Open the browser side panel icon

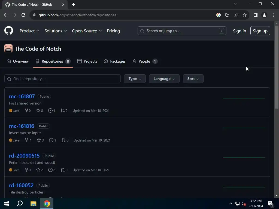[x=256, y=15]
